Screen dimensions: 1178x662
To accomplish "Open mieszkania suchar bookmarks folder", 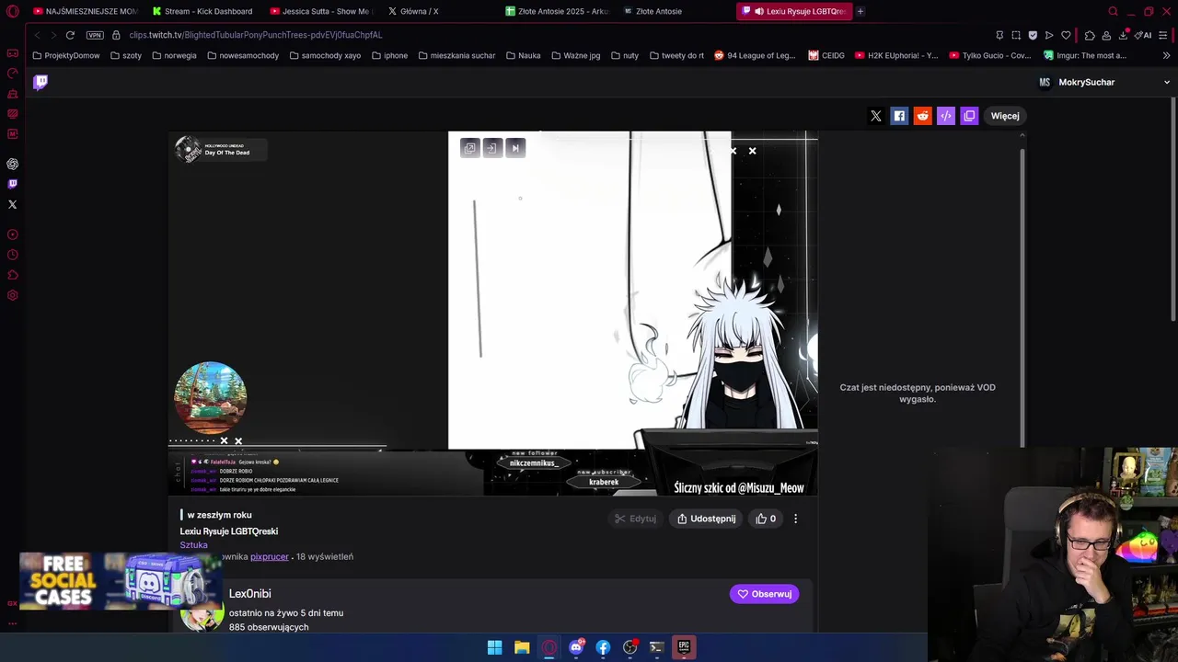I will (x=456, y=55).
